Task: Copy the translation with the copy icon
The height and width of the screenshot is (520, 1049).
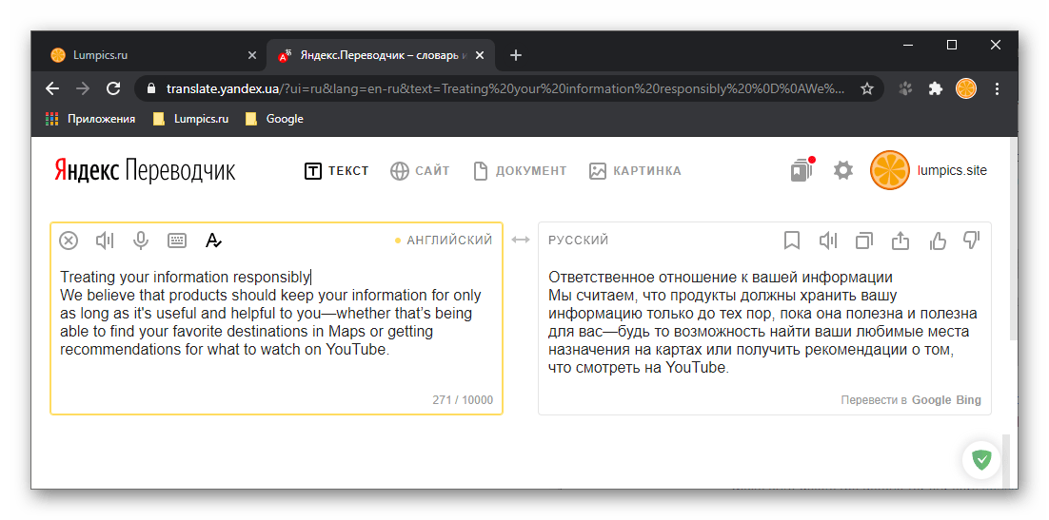Action: (x=864, y=241)
